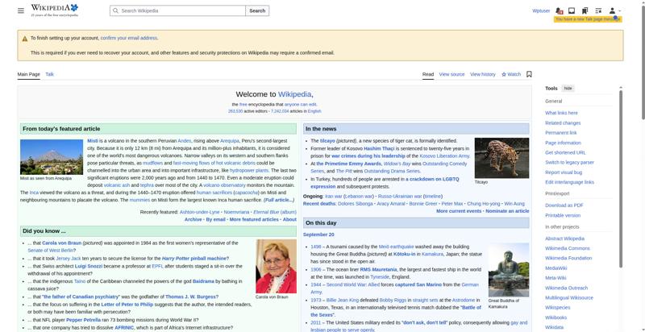Open the Carola von Braun portrait
This screenshot has width=645, height=332.
pos(276,266)
